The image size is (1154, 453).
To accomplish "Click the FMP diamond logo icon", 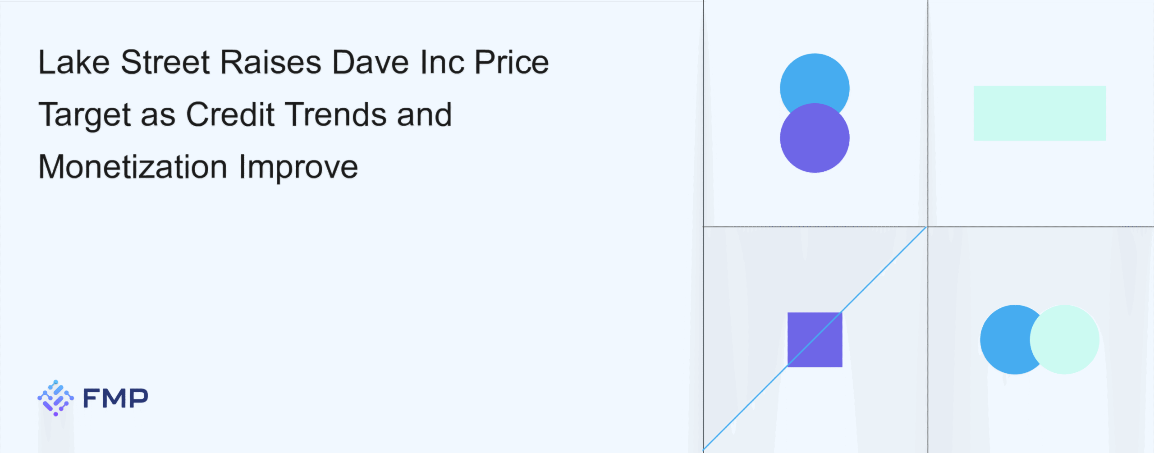I will point(55,398).
